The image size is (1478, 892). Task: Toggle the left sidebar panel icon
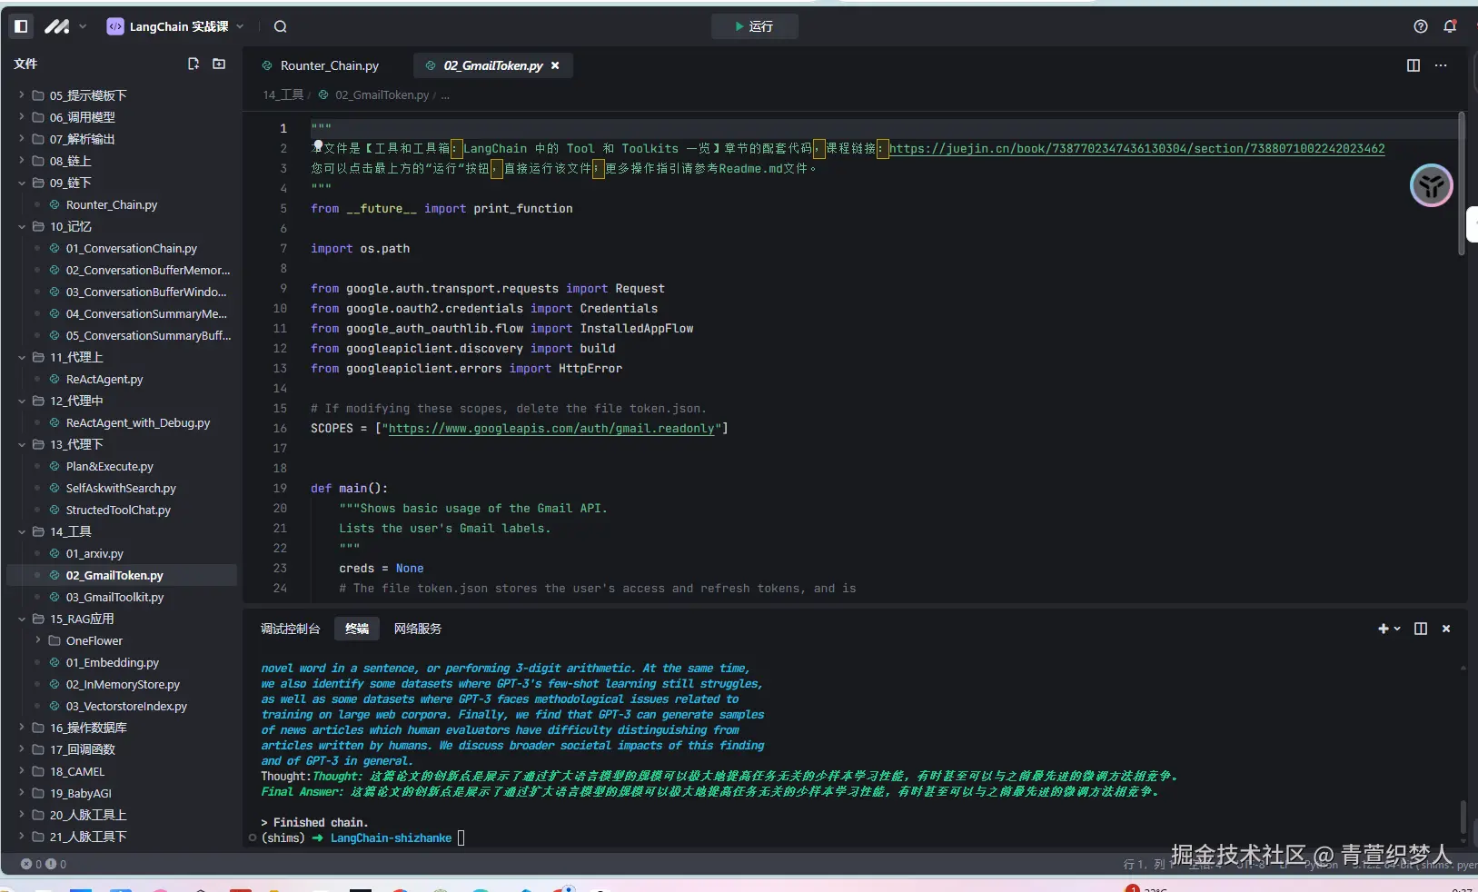[21, 26]
